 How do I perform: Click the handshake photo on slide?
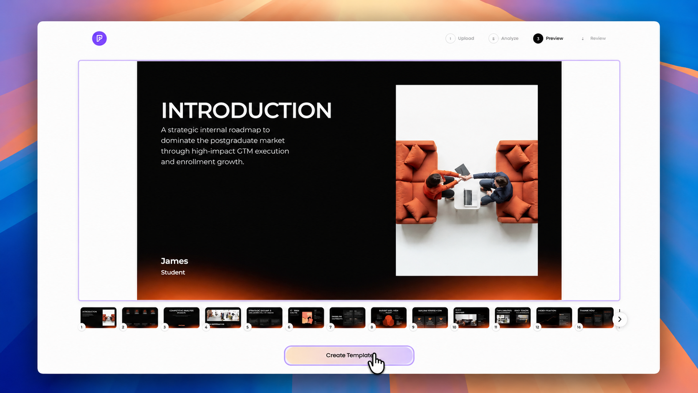click(467, 180)
